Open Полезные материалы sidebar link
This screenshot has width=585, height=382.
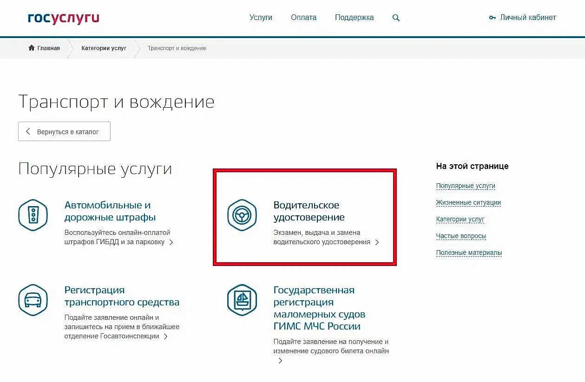coord(468,253)
